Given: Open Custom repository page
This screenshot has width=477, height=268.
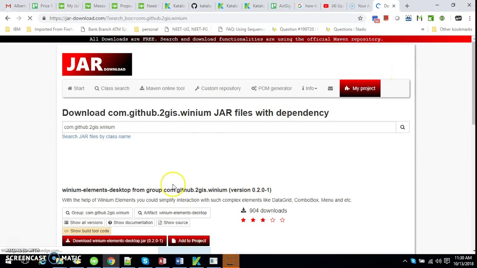Looking at the screenshot, I should pos(218,89).
